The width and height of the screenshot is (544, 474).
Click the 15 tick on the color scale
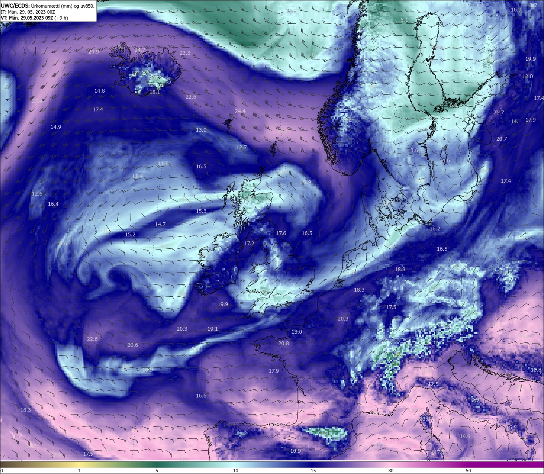click(313, 471)
